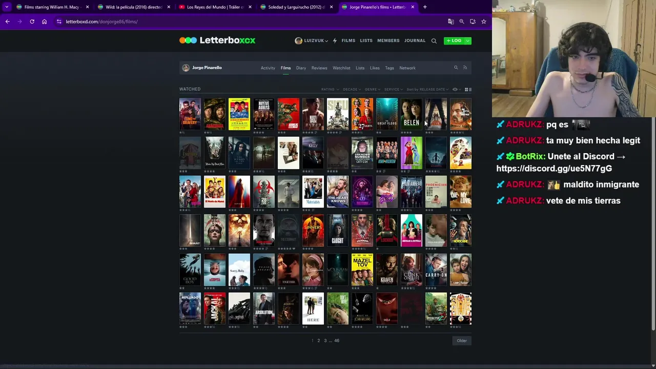Viewport: 656px width, 369px height.
Task: Open the browser tab search dropdown
Action: point(7,7)
